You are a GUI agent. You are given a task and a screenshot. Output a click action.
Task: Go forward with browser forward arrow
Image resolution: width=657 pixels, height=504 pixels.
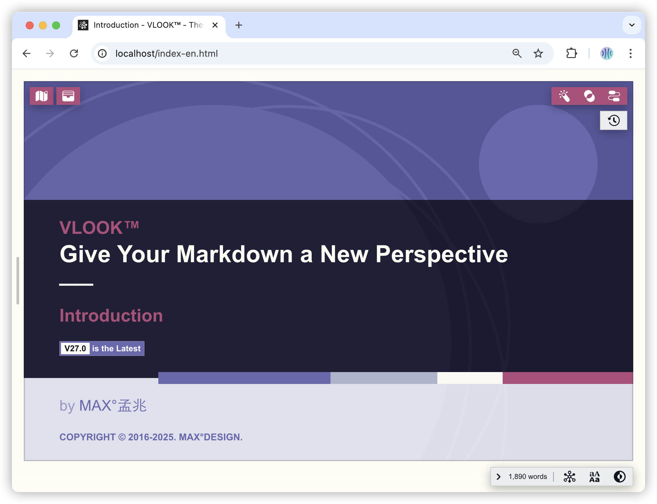(x=50, y=53)
